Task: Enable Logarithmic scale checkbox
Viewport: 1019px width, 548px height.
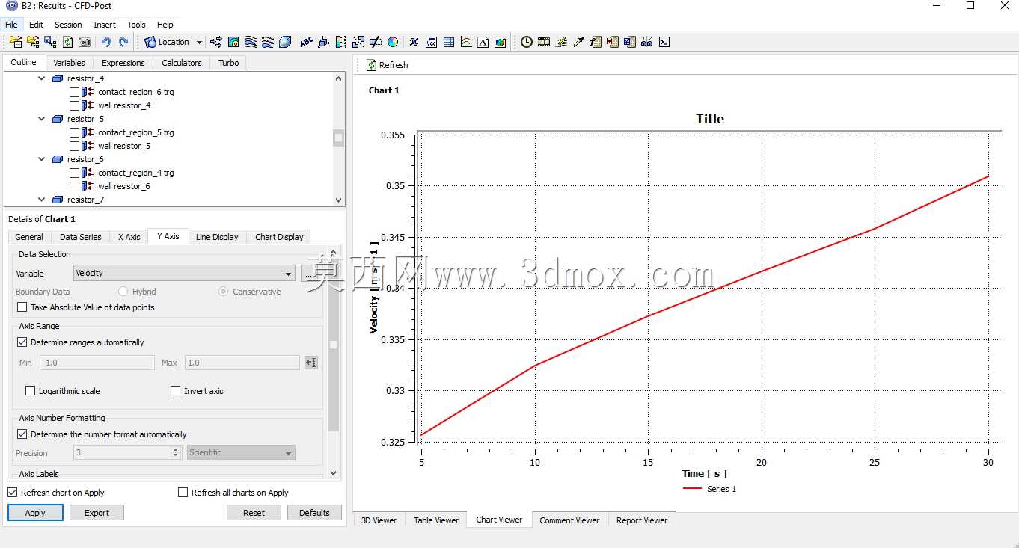Action: (x=30, y=391)
